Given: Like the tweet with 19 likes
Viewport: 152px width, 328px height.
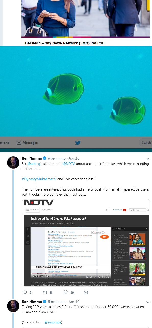Looking at the screenshot, I should click(x=66, y=292).
